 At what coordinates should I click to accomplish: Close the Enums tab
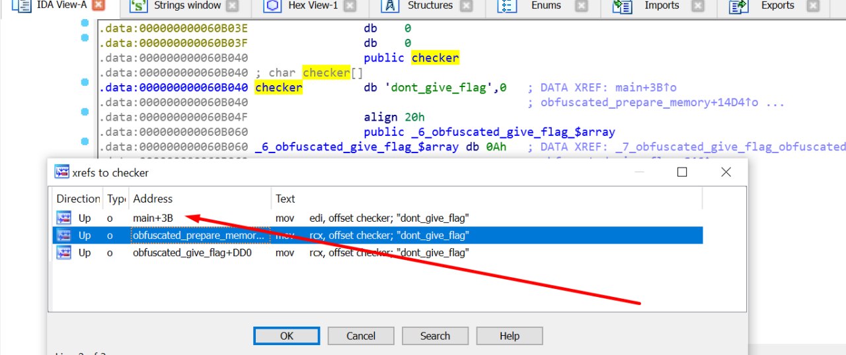pos(581,6)
